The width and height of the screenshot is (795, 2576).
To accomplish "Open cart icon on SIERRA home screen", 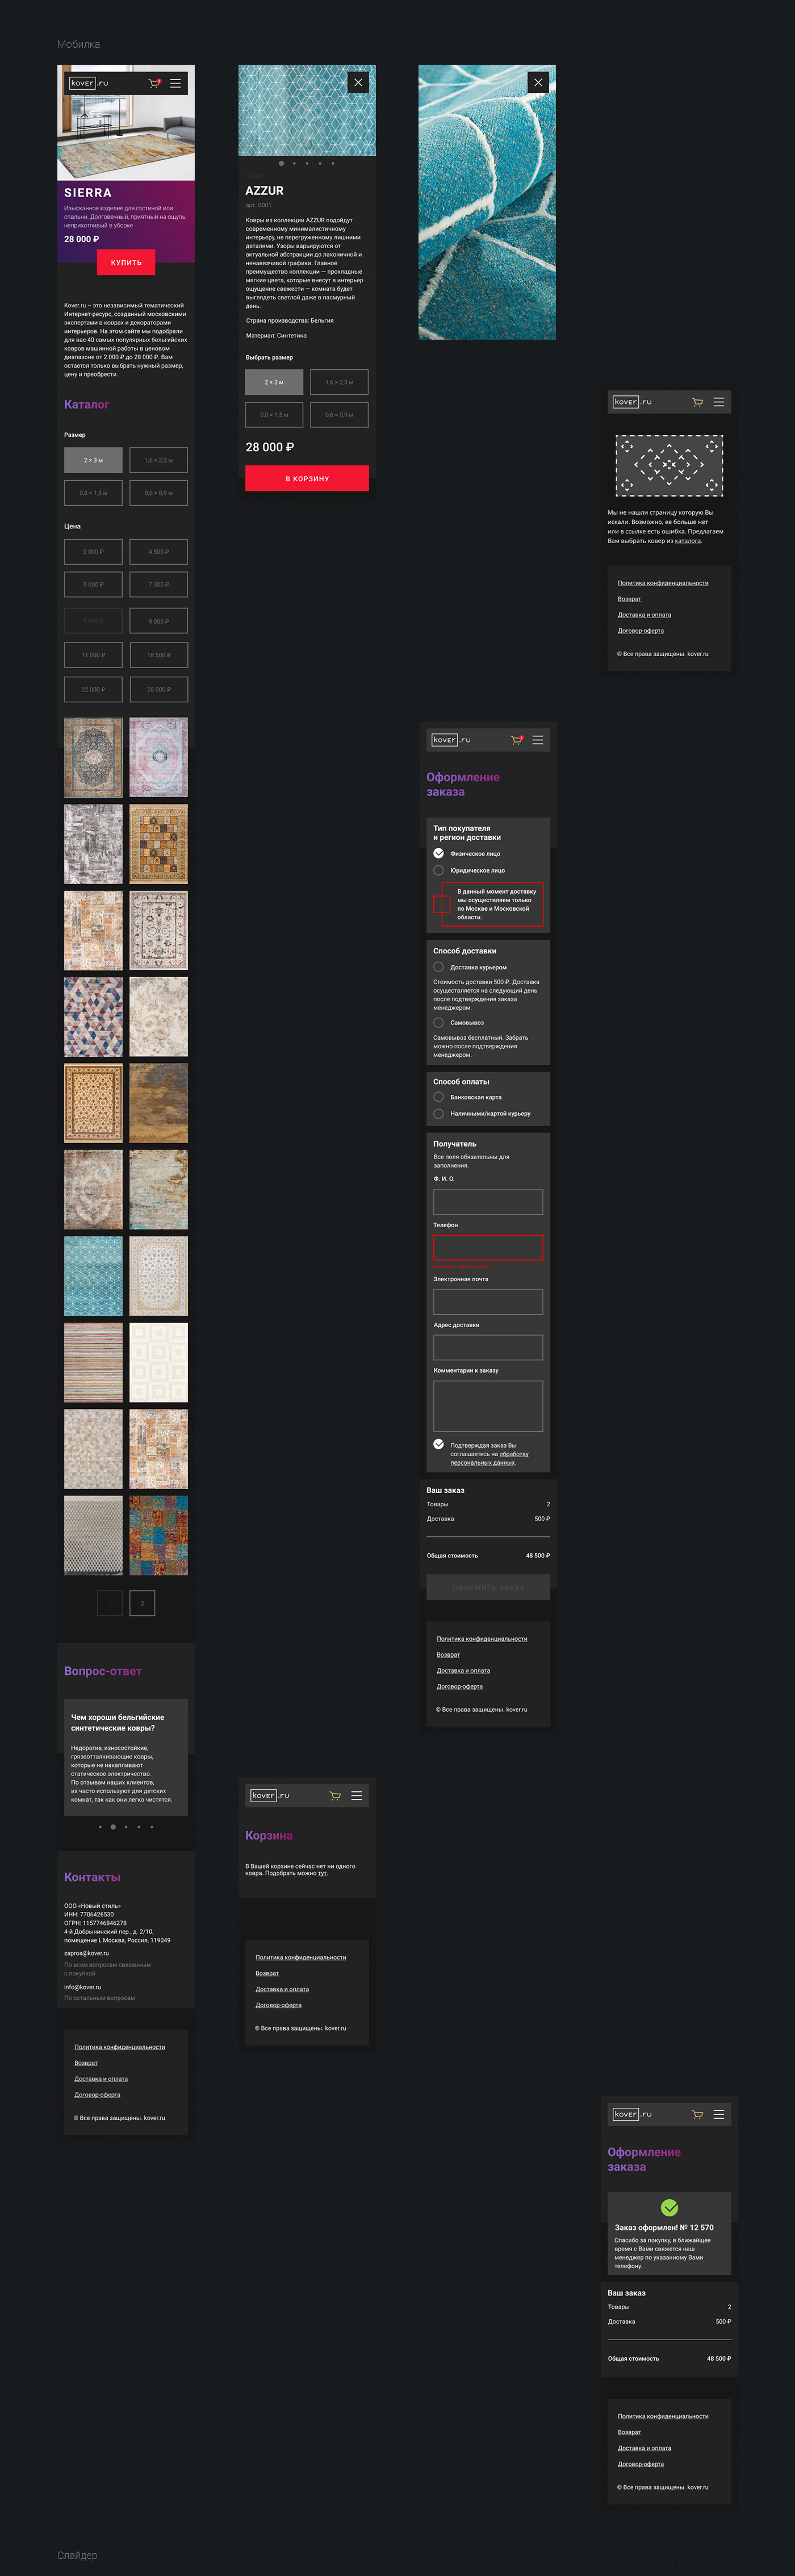I will [154, 84].
